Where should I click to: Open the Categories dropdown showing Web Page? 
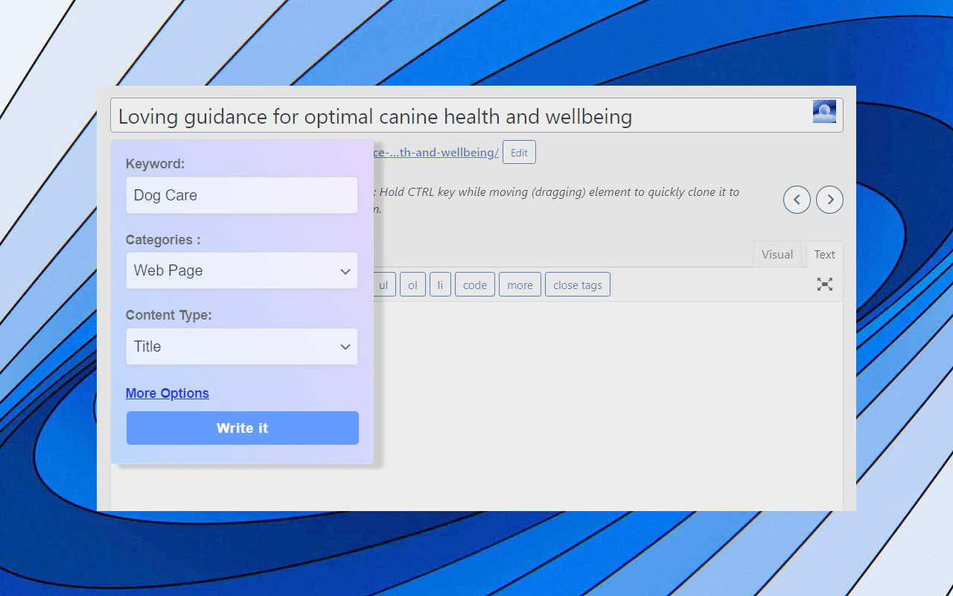click(x=241, y=271)
